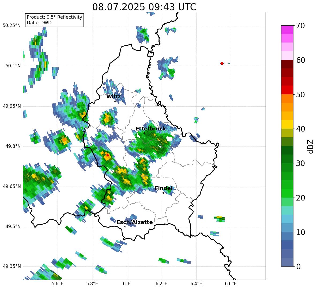Click the colorbar value 50
This screenshot has height=289, width=317.
pyautogui.click(x=300, y=94)
